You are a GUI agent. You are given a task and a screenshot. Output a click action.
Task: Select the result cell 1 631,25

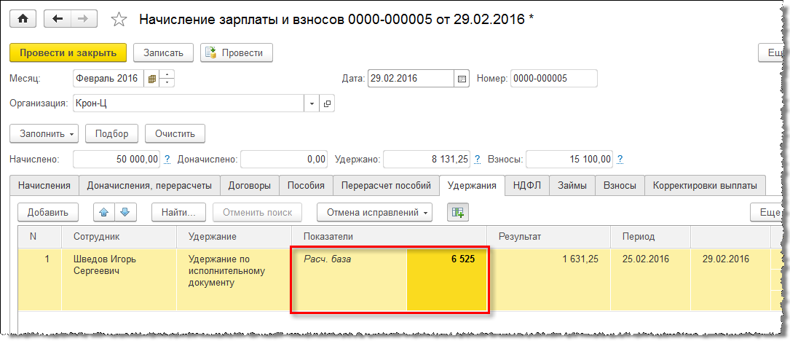coord(548,280)
